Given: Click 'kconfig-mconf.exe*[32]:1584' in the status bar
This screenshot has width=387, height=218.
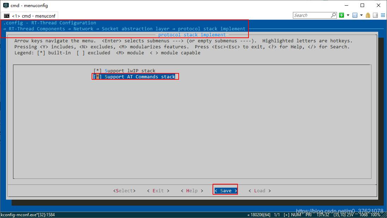Looking at the screenshot, I should pyautogui.click(x=27, y=215).
